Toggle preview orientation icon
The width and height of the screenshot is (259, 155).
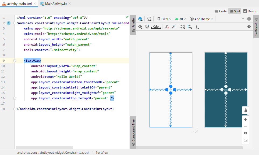coord(149,19)
